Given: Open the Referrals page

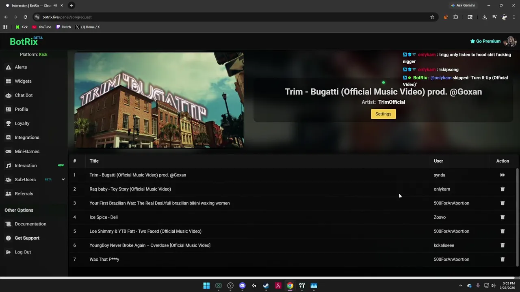Looking at the screenshot, I should click(24, 194).
